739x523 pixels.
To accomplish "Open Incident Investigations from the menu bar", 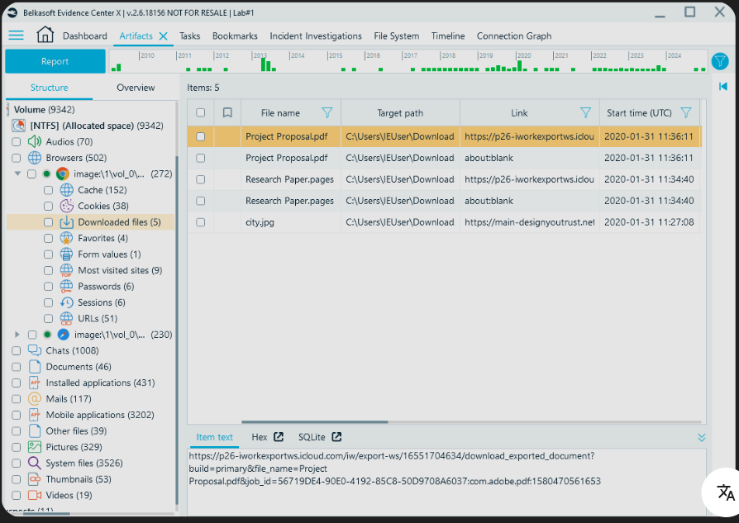I will pos(316,36).
